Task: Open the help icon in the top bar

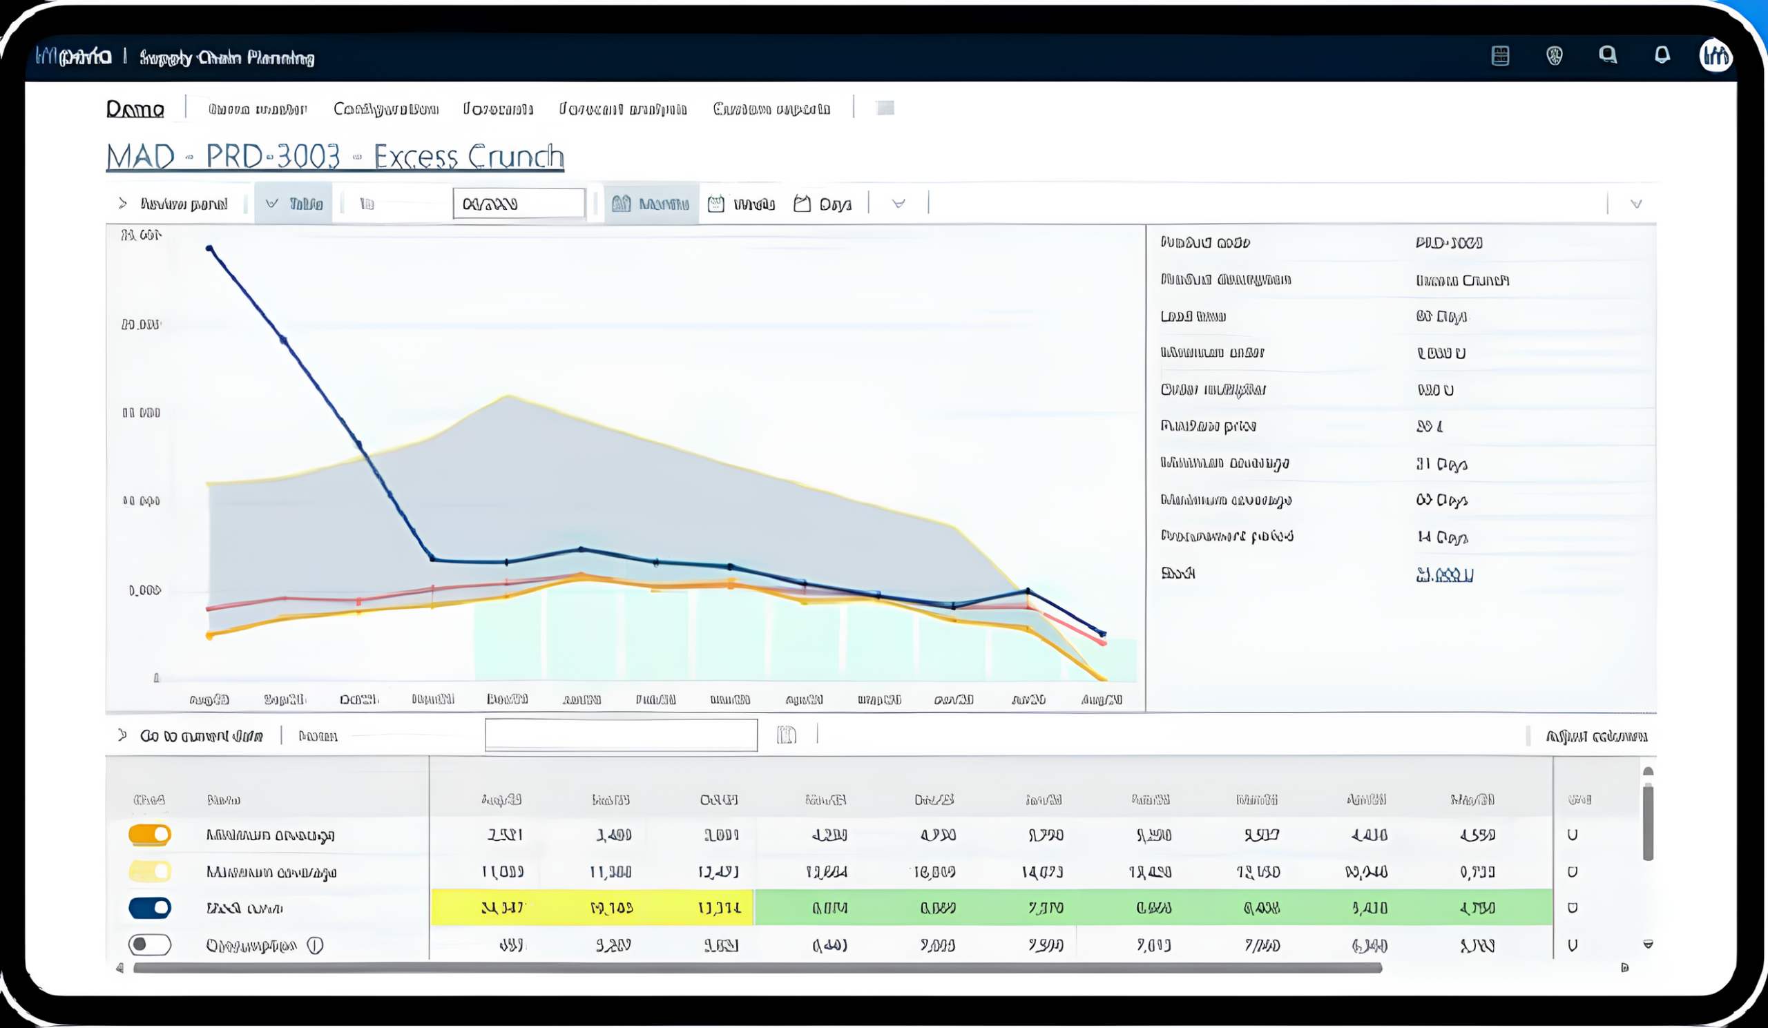Action: pyautogui.click(x=1555, y=56)
